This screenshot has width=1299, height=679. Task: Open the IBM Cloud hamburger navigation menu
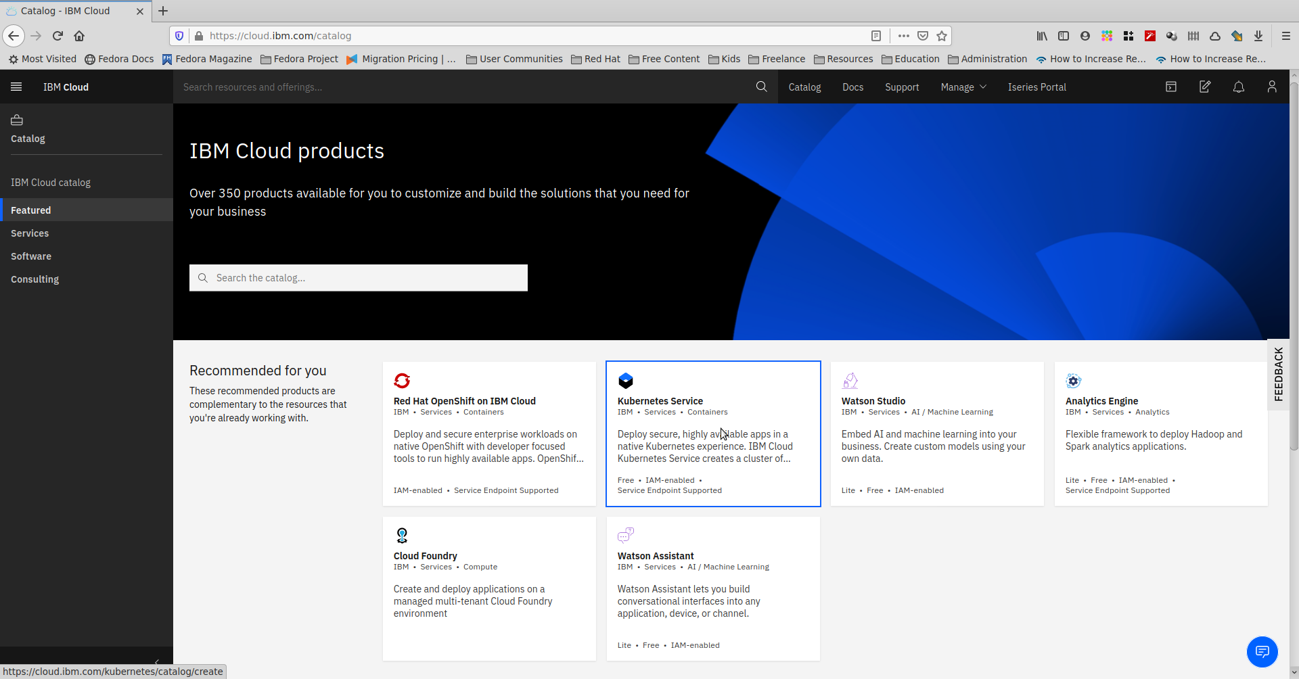pos(16,87)
